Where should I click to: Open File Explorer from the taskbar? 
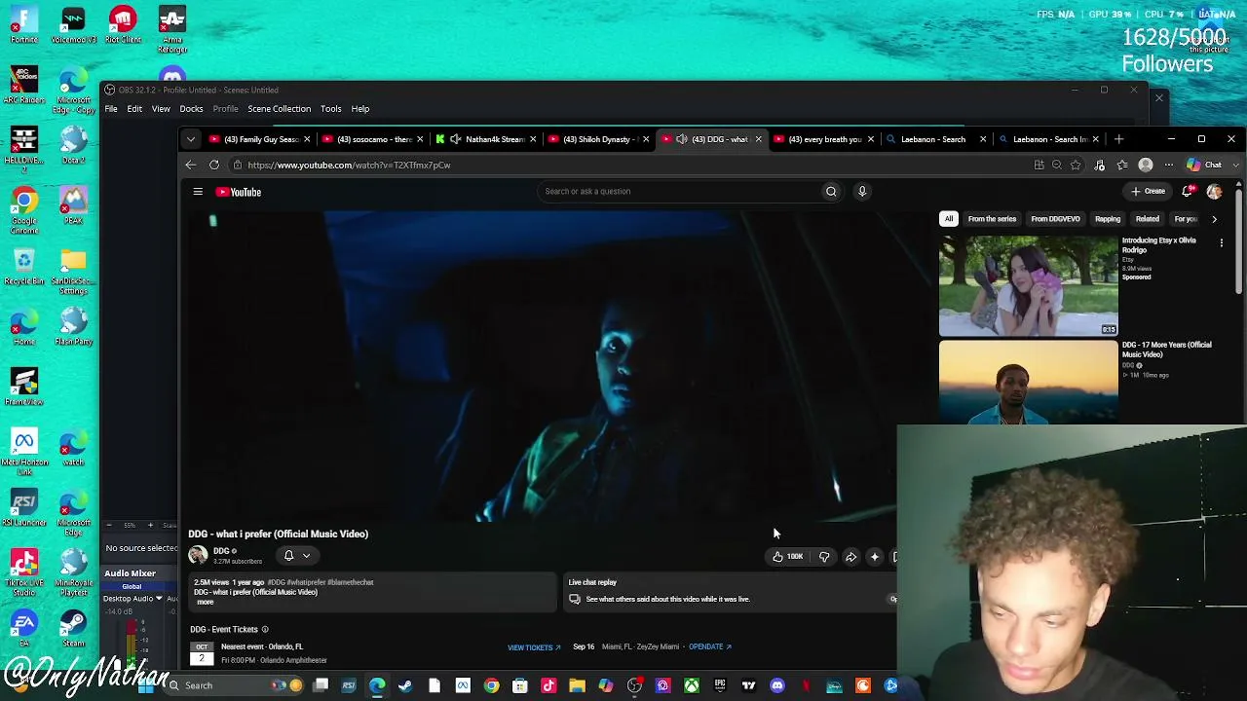coord(577,686)
